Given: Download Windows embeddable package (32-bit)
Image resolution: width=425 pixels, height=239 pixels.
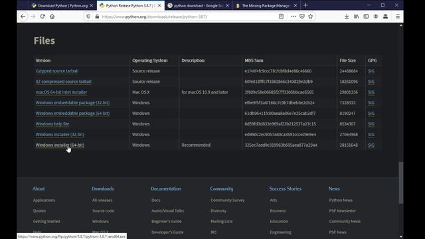Looking at the screenshot, I should (72, 103).
